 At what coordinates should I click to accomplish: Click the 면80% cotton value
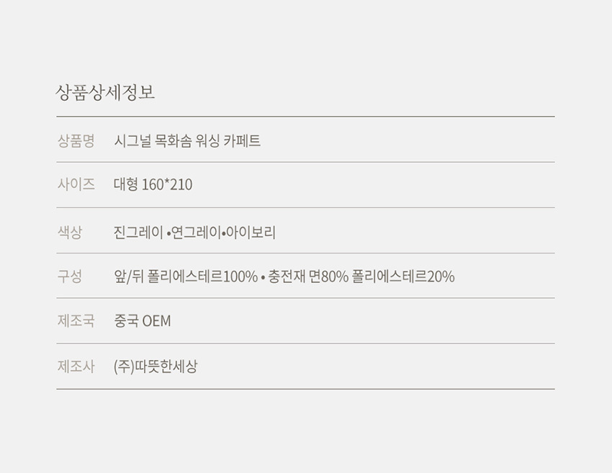point(328,276)
